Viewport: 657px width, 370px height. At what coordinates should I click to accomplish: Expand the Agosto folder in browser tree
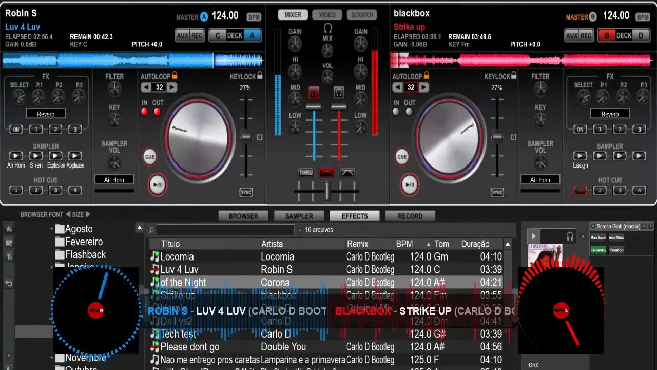tap(52, 229)
